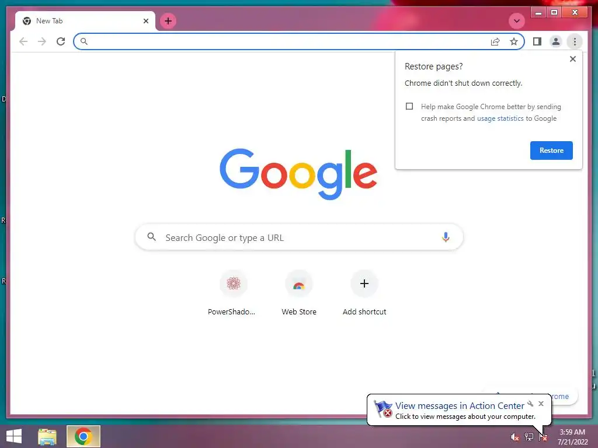This screenshot has height=448, width=598.
Task: Click the muted volume tray icon
Action: 514,437
